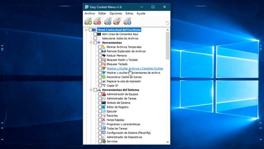The width and height of the screenshot is (264, 149).
Task: Select the Seleccionar todos los Archivos entry
Action: (x=120, y=38)
